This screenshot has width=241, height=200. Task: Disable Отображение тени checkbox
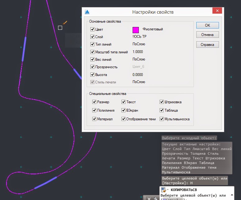[x=123, y=119]
